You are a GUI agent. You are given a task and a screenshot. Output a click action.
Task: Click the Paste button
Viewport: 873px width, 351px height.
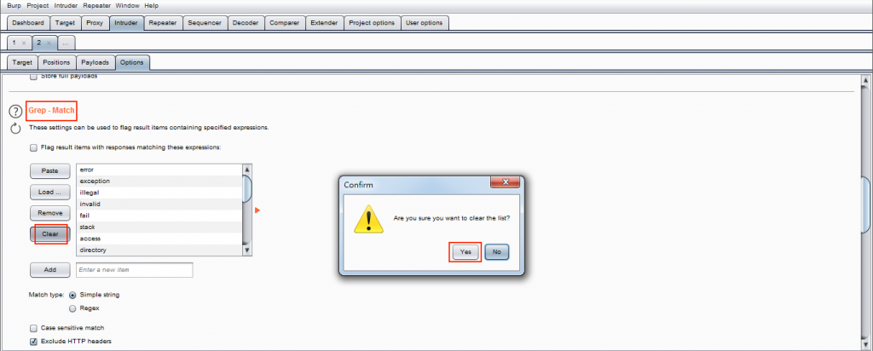click(x=50, y=170)
